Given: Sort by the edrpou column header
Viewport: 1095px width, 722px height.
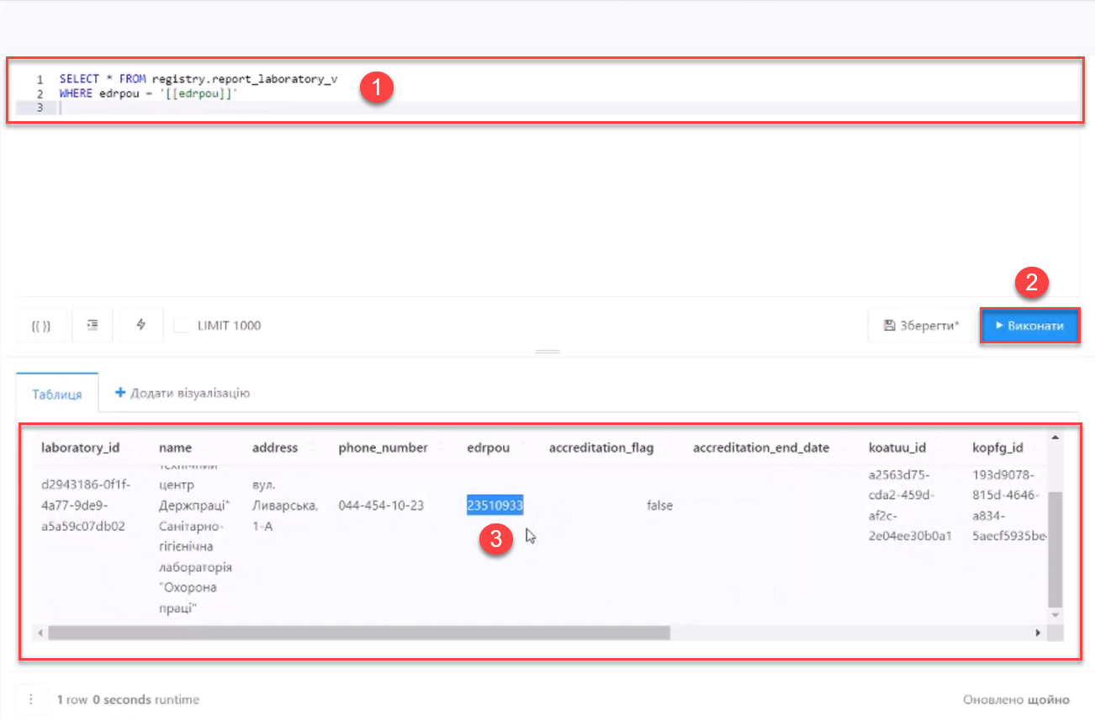Looking at the screenshot, I should click(x=489, y=448).
